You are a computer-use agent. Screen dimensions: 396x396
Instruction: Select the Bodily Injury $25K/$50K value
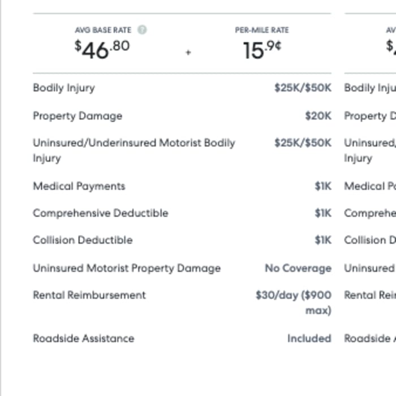(x=303, y=88)
